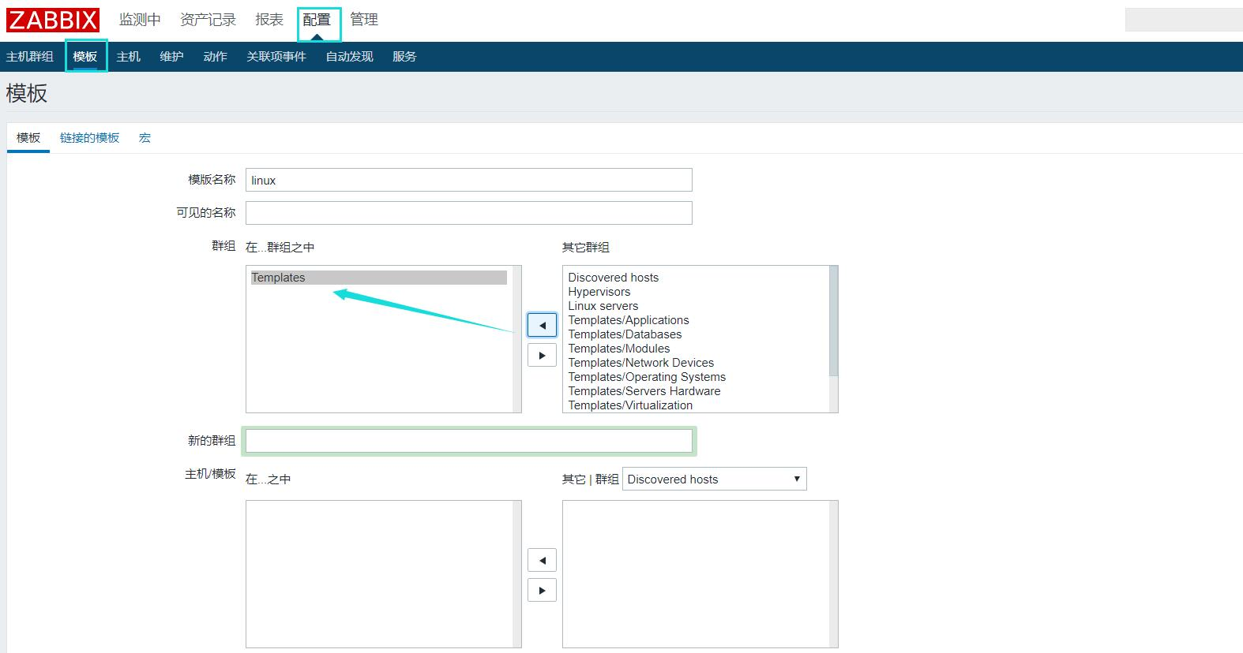The image size is (1243, 653).
Task: Click right arrow button for 主机/模板 lists
Action: pos(542,590)
